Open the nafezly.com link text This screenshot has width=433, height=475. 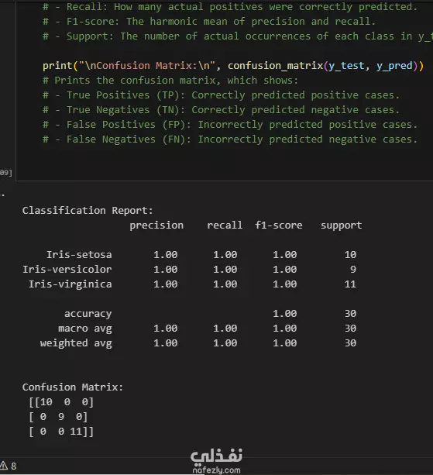pos(217,470)
